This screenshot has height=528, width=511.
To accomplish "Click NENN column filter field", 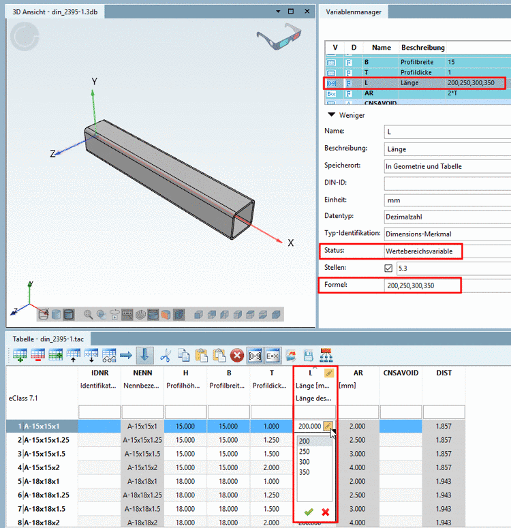I will coord(142,412).
